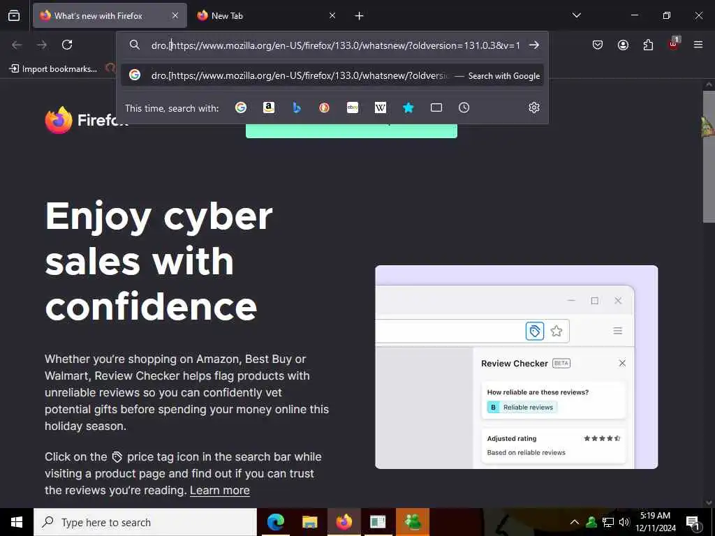Open the network icon in system tray

pos(608,522)
